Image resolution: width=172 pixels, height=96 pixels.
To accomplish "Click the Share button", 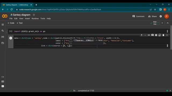I will [x=152, y=16].
